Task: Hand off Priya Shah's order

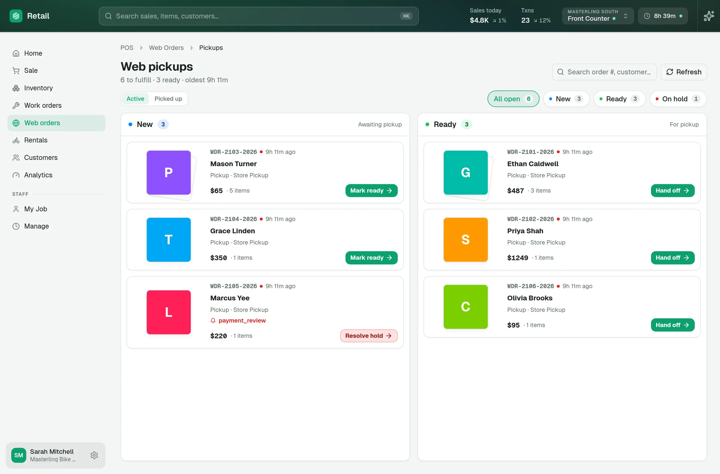Action: coord(673,258)
